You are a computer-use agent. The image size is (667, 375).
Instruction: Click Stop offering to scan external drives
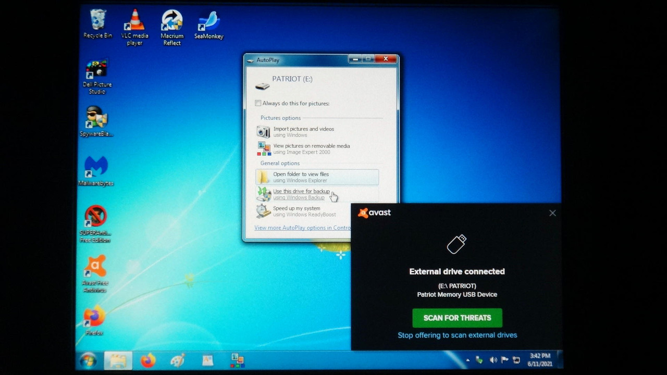tap(458, 335)
